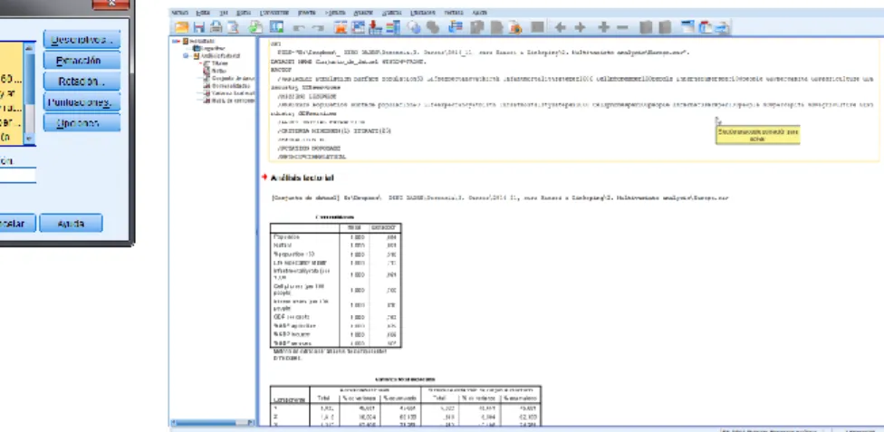The height and width of the screenshot is (432, 884).
Task: Click the Undo arrow in the toolbar
Action: tap(299, 28)
